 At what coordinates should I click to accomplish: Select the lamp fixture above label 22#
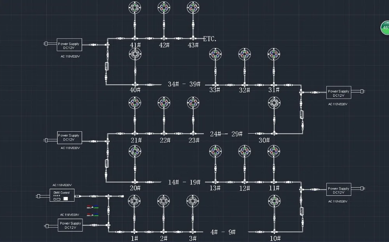click(164, 103)
